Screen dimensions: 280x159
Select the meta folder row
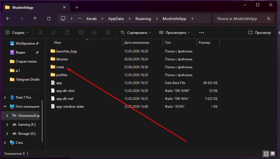click(x=134, y=67)
